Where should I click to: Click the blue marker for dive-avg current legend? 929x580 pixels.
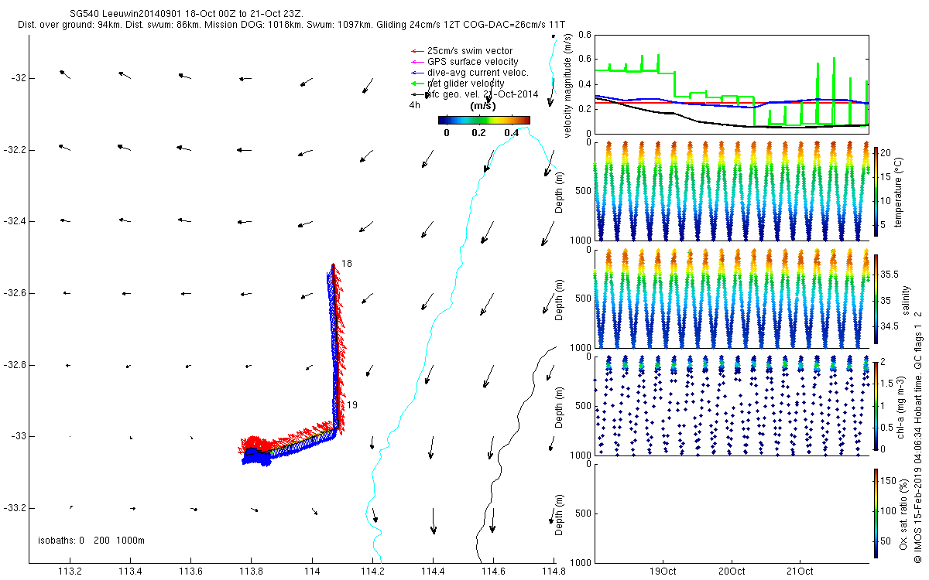(x=416, y=73)
